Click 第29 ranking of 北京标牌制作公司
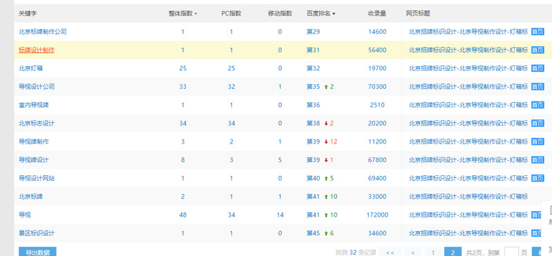 pos(314,32)
